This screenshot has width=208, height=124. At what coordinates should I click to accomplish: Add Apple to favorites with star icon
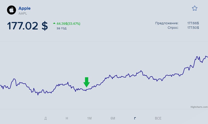click(194, 8)
